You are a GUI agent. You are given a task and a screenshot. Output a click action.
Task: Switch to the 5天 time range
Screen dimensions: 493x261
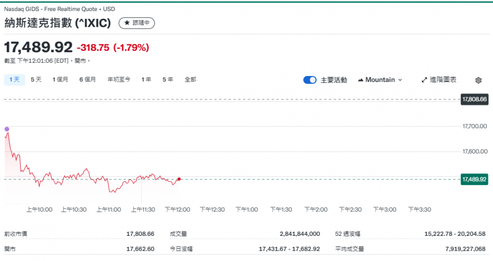(36, 79)
